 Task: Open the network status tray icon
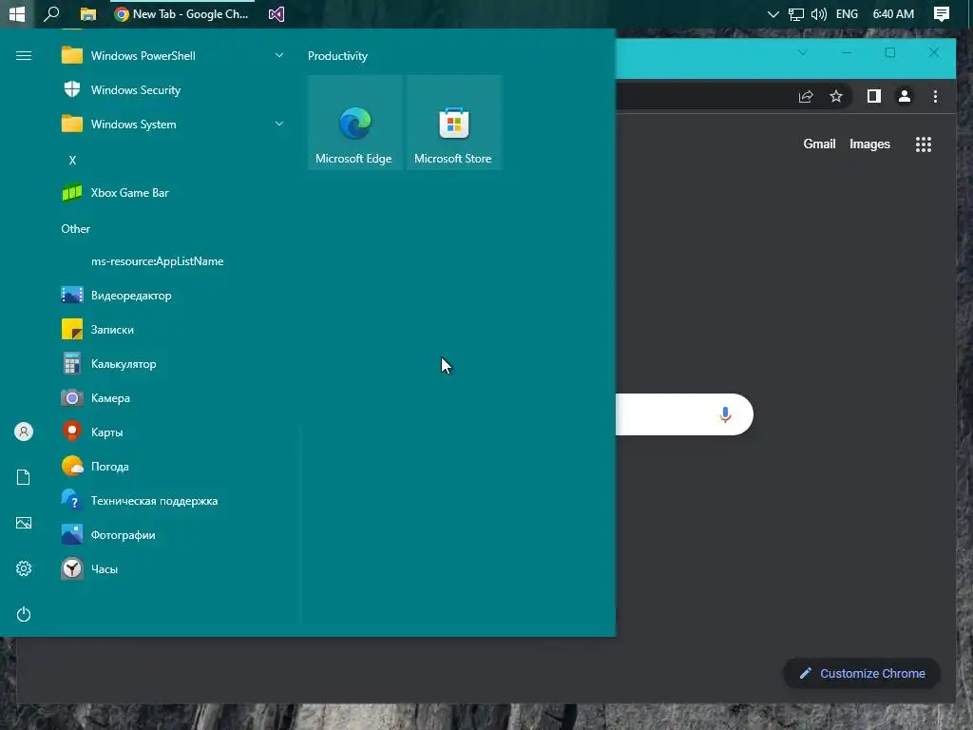tap(795, 13)
